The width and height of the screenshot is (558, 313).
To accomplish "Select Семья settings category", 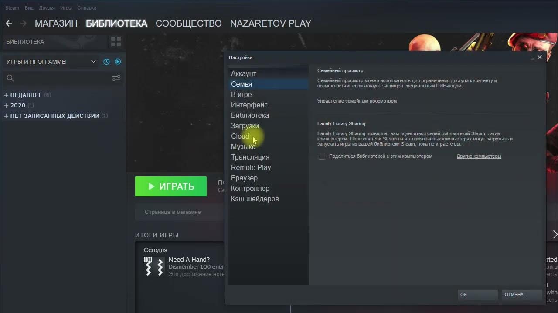I will (x=268, y=84).
